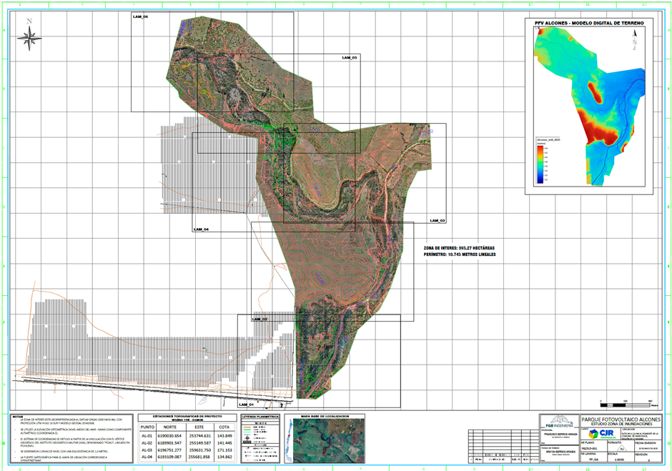Click the 'BRAYAN BERRIOS ARANDA' technician name

560,451
